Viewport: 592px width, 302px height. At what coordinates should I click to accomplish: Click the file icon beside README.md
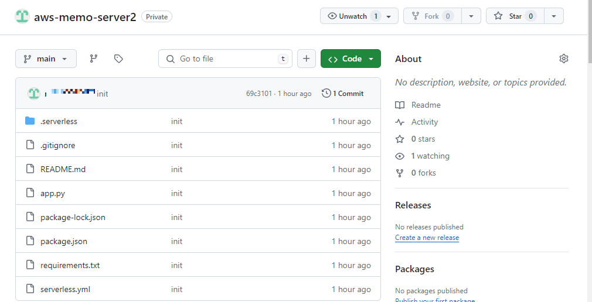tap(30, 169)
